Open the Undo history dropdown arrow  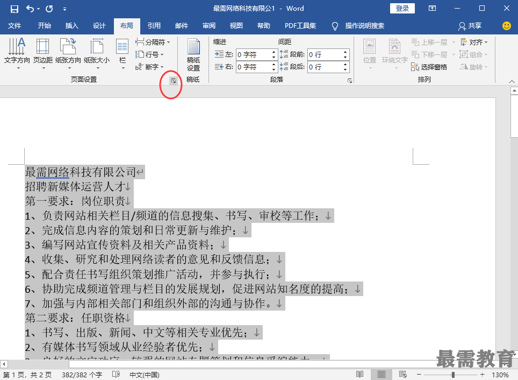point(39,9)
